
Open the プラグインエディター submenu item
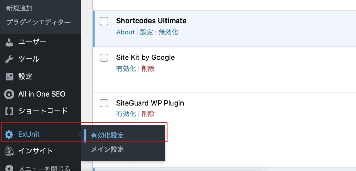pos(38,23)
